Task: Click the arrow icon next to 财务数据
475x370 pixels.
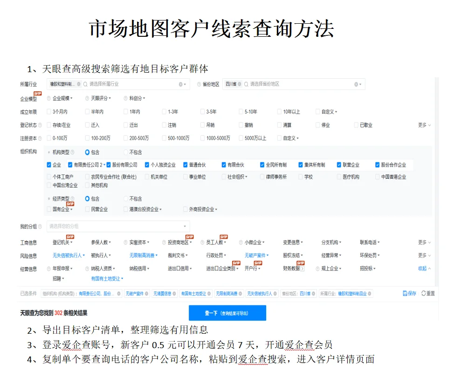Action: tap(302, 269)
